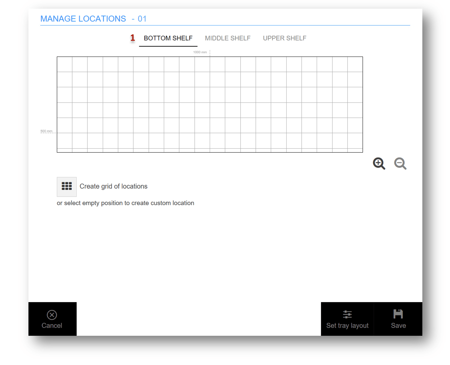Select the top-right empty cell of the shelf grid
This screenshot has width=450, height=365.
(355, 65)
